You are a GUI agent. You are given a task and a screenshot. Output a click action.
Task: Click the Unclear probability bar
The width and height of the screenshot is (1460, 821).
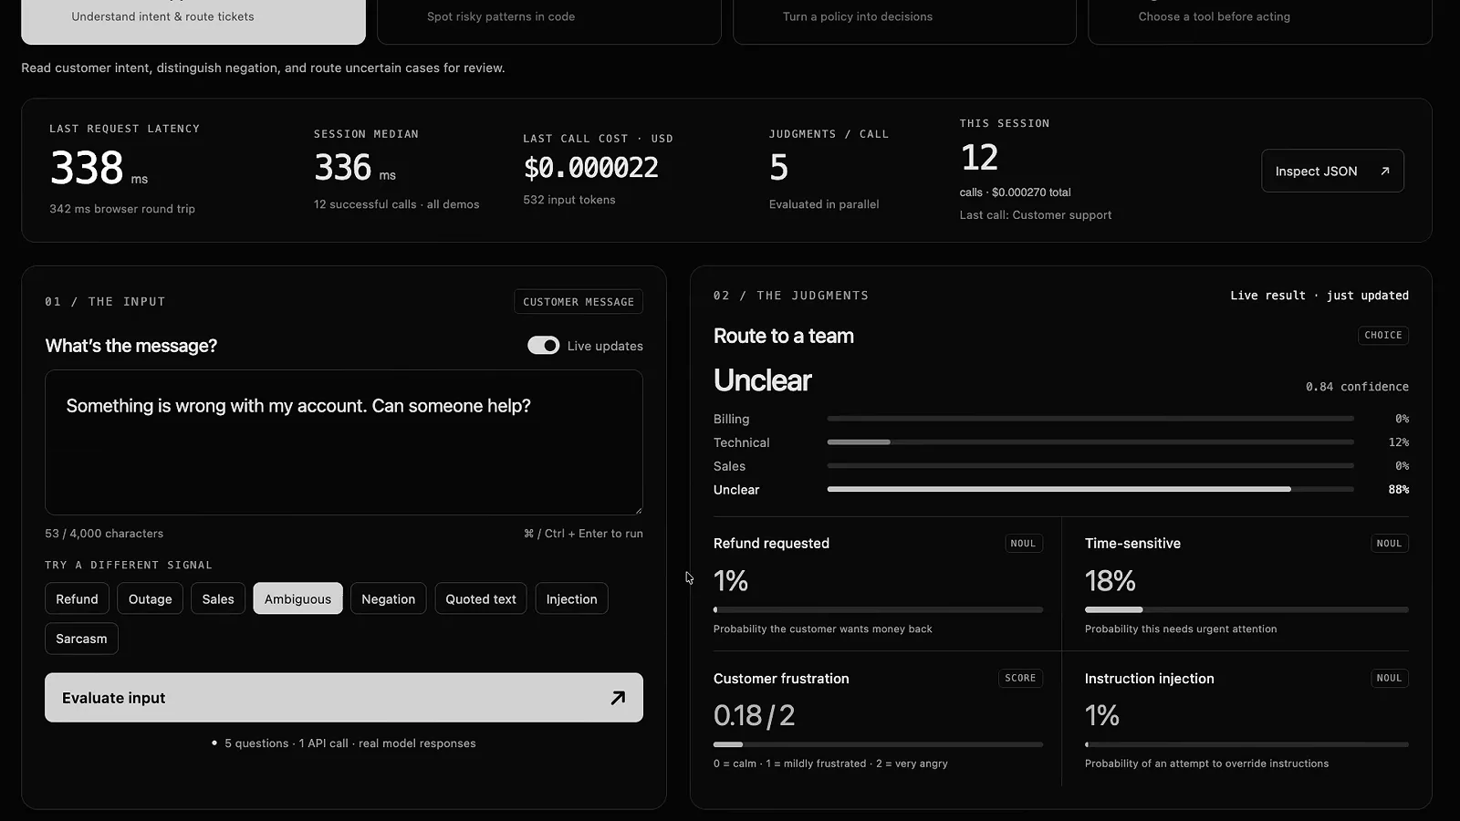(x=1090, y=490)
